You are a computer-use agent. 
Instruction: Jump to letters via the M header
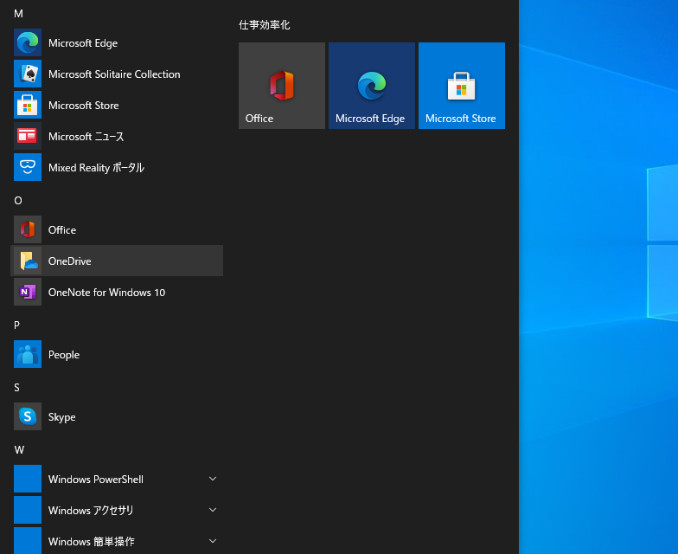(x=19, y=14)
